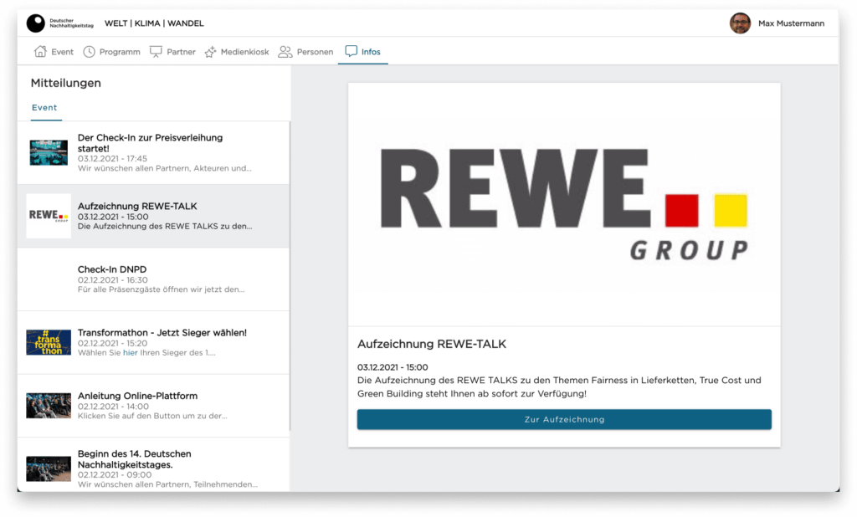857x517 pixels.
Task: Click the REWE thumbnail in the message list
Action: (48, 216)
